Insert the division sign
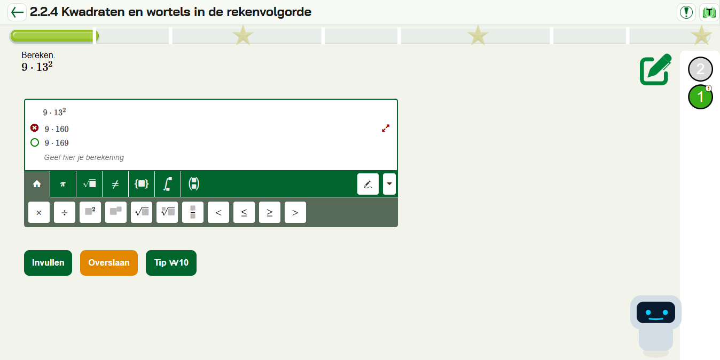 pyautogui.click(x=65, y=212)
